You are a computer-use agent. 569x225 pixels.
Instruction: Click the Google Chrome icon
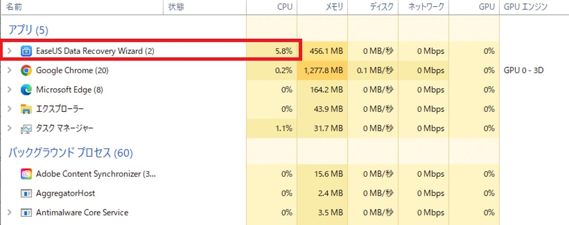[26, 70]
